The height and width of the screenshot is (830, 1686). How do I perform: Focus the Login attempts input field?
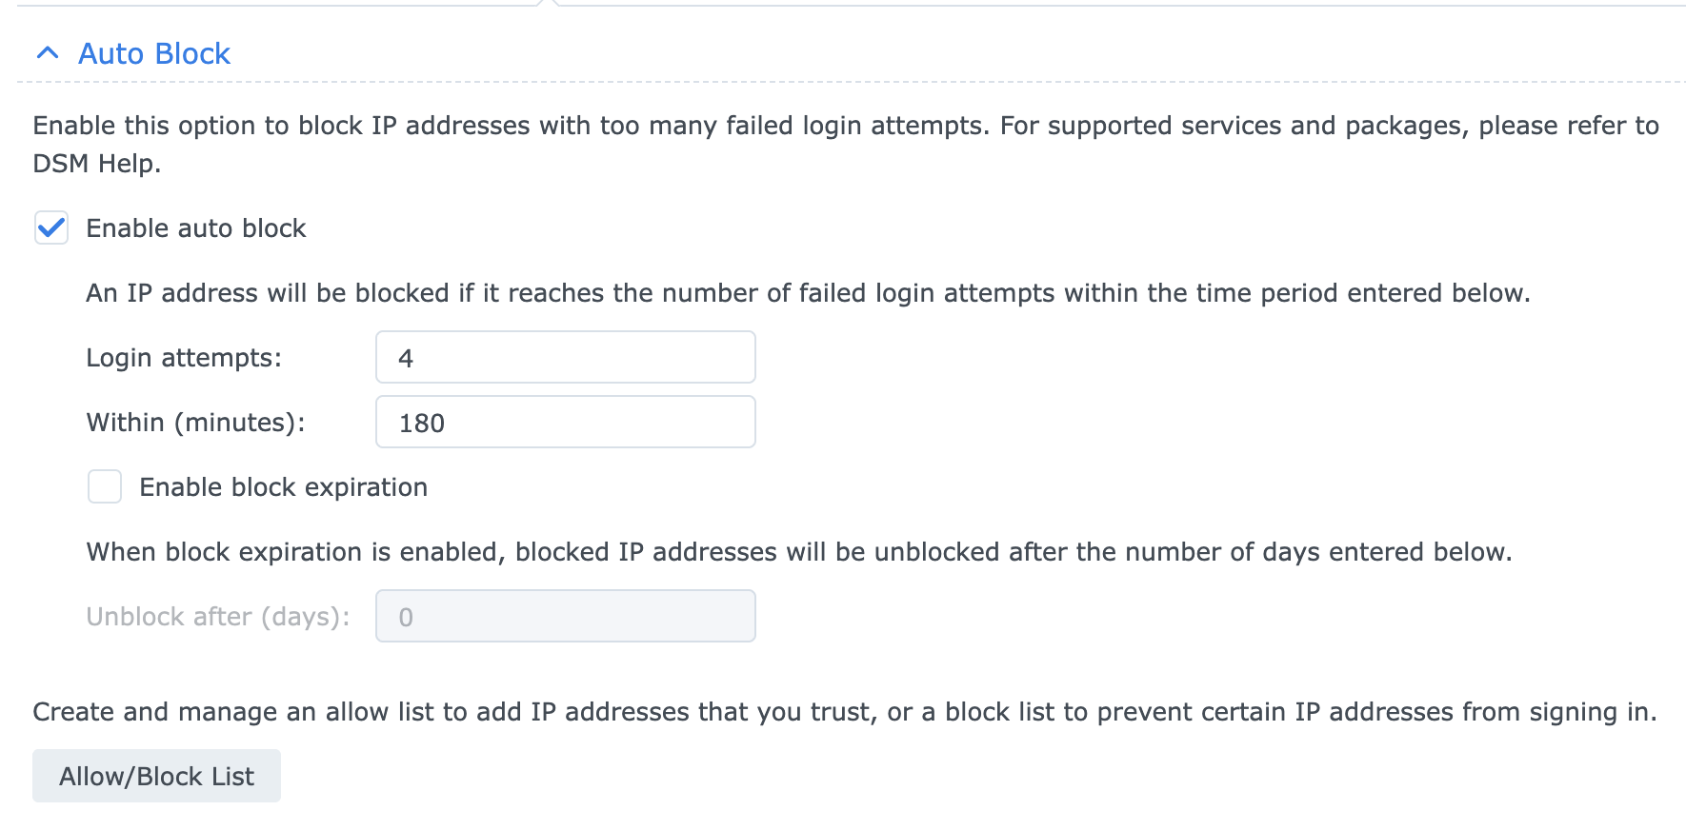[566, 357]
